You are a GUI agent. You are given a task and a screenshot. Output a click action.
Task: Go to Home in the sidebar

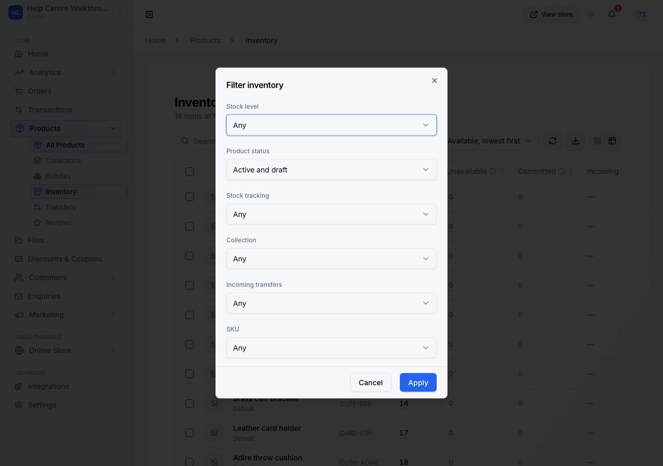pyautogui.click(x=66, y=54)
